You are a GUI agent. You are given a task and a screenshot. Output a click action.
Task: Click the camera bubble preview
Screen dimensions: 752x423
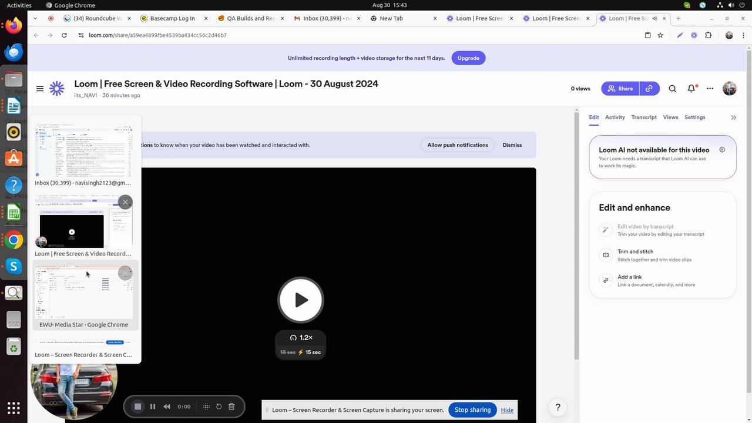click(74, 391)
